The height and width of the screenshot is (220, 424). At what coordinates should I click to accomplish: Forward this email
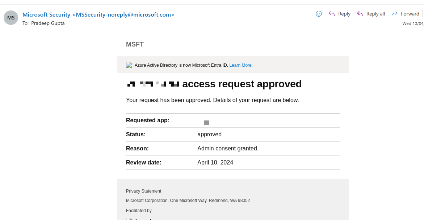[x=405, y=14]
